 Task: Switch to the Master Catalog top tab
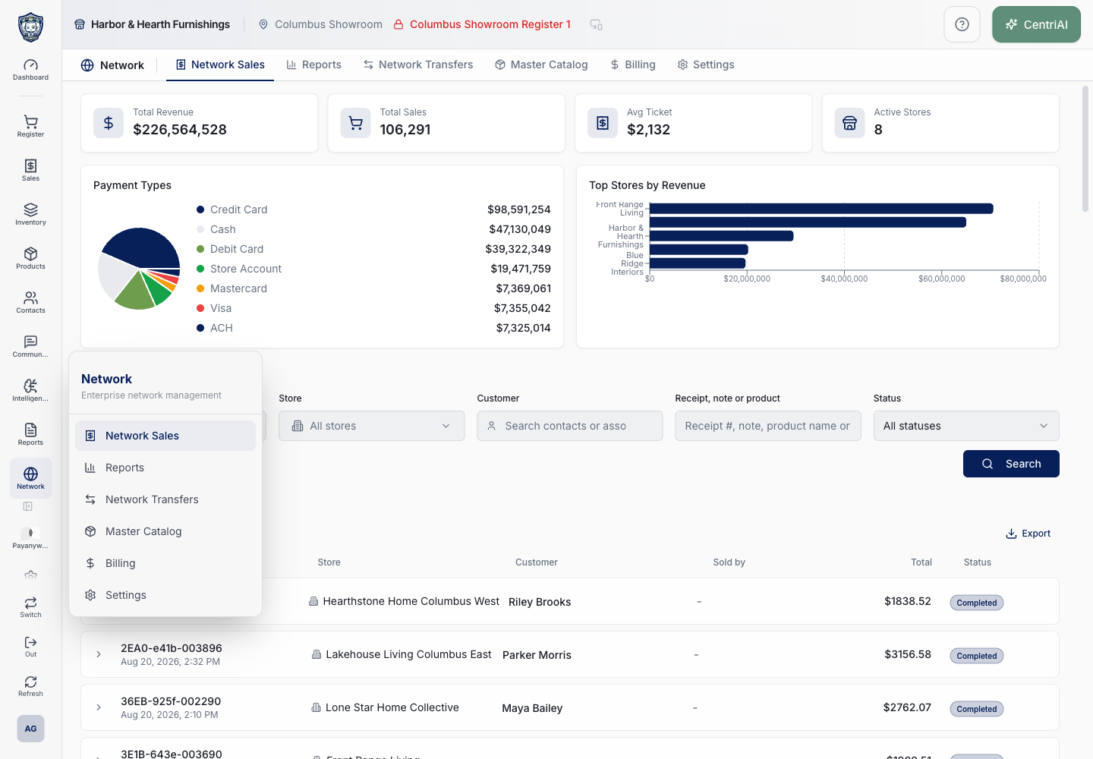(541, 65)
